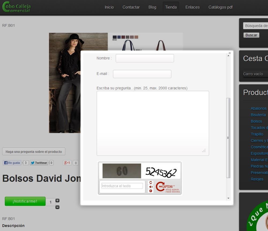Viewport: 268px width, 231px height.
Task: Click the quantity field showing 1
Action: click(50, 202)
